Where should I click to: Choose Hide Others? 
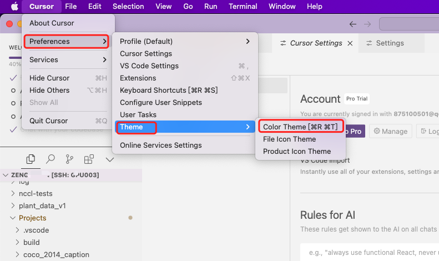pos(68,90)
